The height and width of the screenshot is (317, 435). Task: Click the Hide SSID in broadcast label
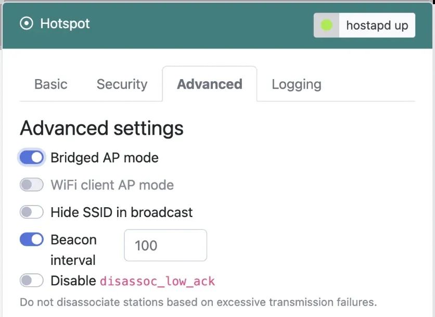[x=121, y=212]
